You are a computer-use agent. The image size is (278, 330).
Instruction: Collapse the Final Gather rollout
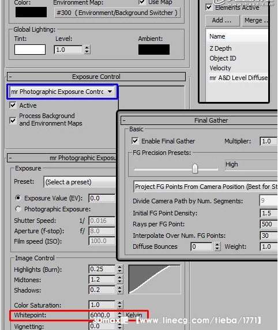pos(199,120)
